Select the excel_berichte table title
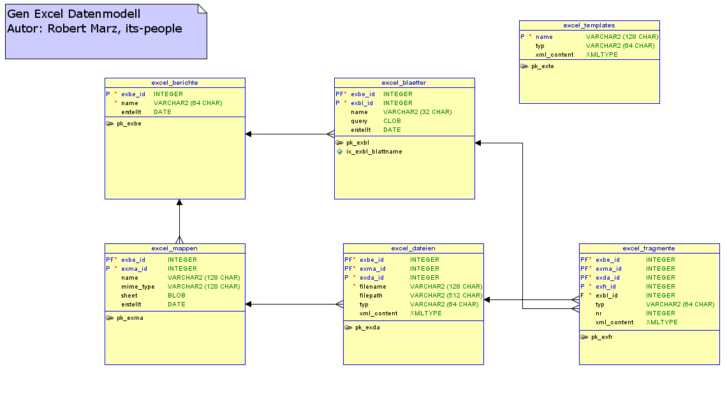 click(x=175, y=83)
